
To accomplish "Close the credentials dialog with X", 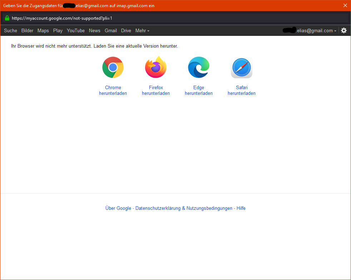I will click(345, 5).
